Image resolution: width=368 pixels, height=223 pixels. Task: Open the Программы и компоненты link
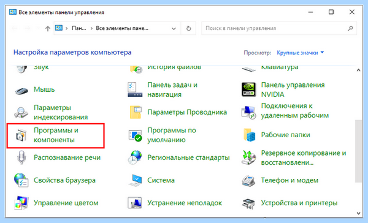[56, 135]
